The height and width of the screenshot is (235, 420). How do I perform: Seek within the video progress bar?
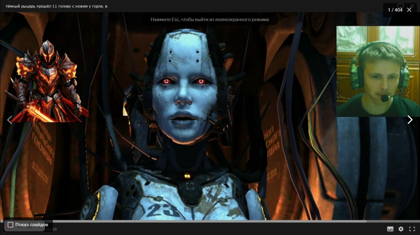click(x=210, y=221)
